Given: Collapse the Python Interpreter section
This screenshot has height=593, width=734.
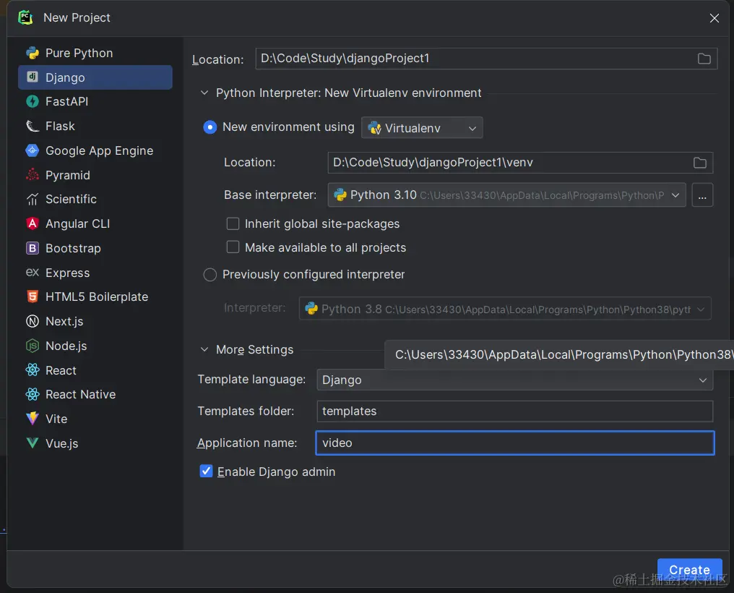Looking at the screenshot, I should (x=204, y=93).
